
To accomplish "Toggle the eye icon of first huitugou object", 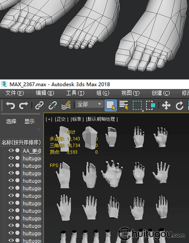I will click(x=11, y=158).
